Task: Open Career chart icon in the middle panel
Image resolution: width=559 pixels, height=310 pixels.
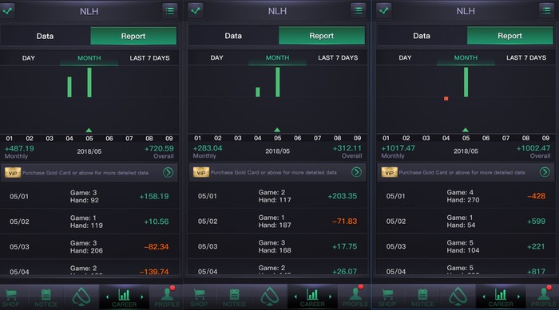Action: [x=312, y=295]
